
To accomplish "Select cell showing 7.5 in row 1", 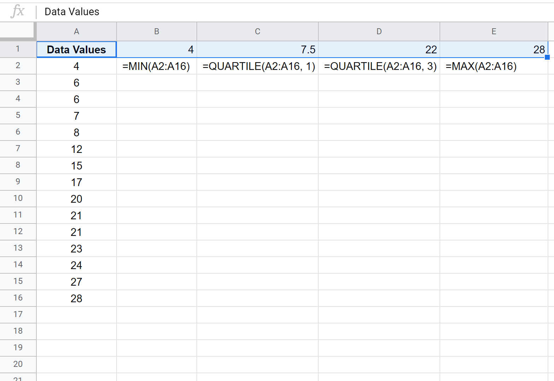I will point(258,49).
